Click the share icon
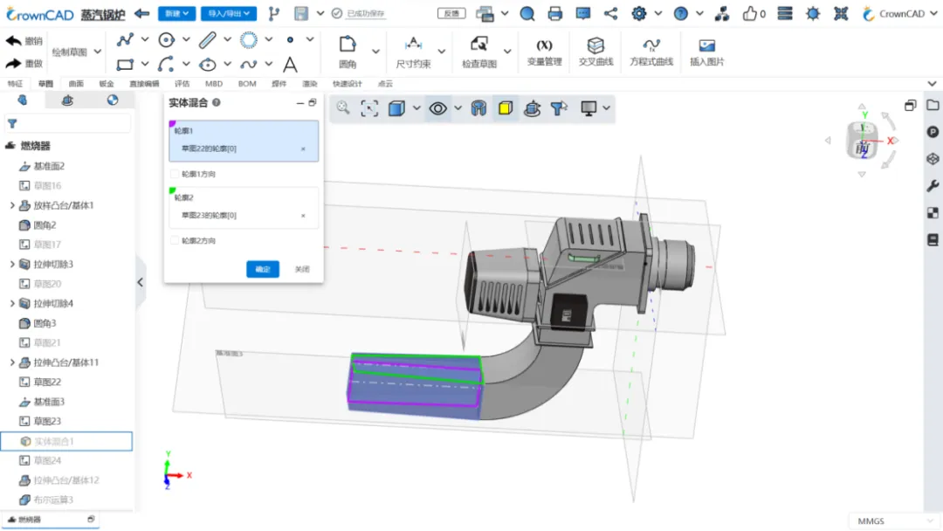The image size is (943, 531). (610, 13)
